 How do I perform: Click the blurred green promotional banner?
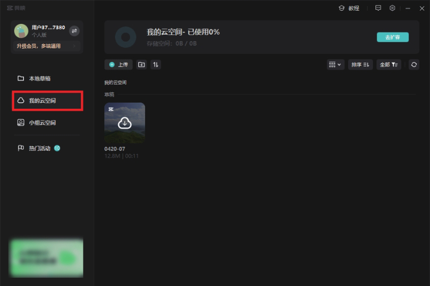point(46,258)
